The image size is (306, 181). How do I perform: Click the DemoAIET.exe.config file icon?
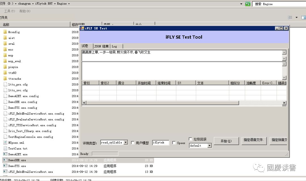pyautogui.click(x=5, y=96)
